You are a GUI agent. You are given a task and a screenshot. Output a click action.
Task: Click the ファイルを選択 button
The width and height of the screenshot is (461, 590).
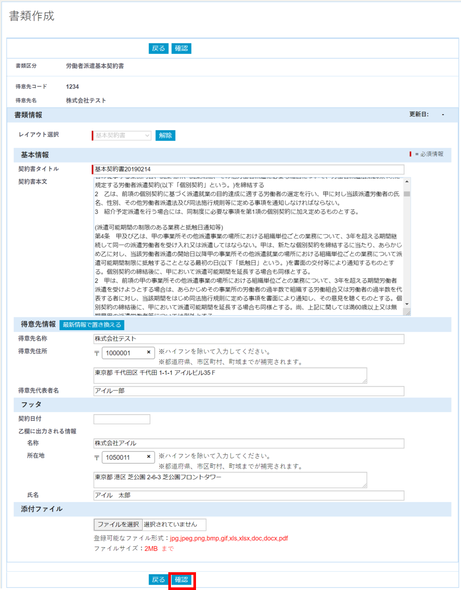click(119, 525)
